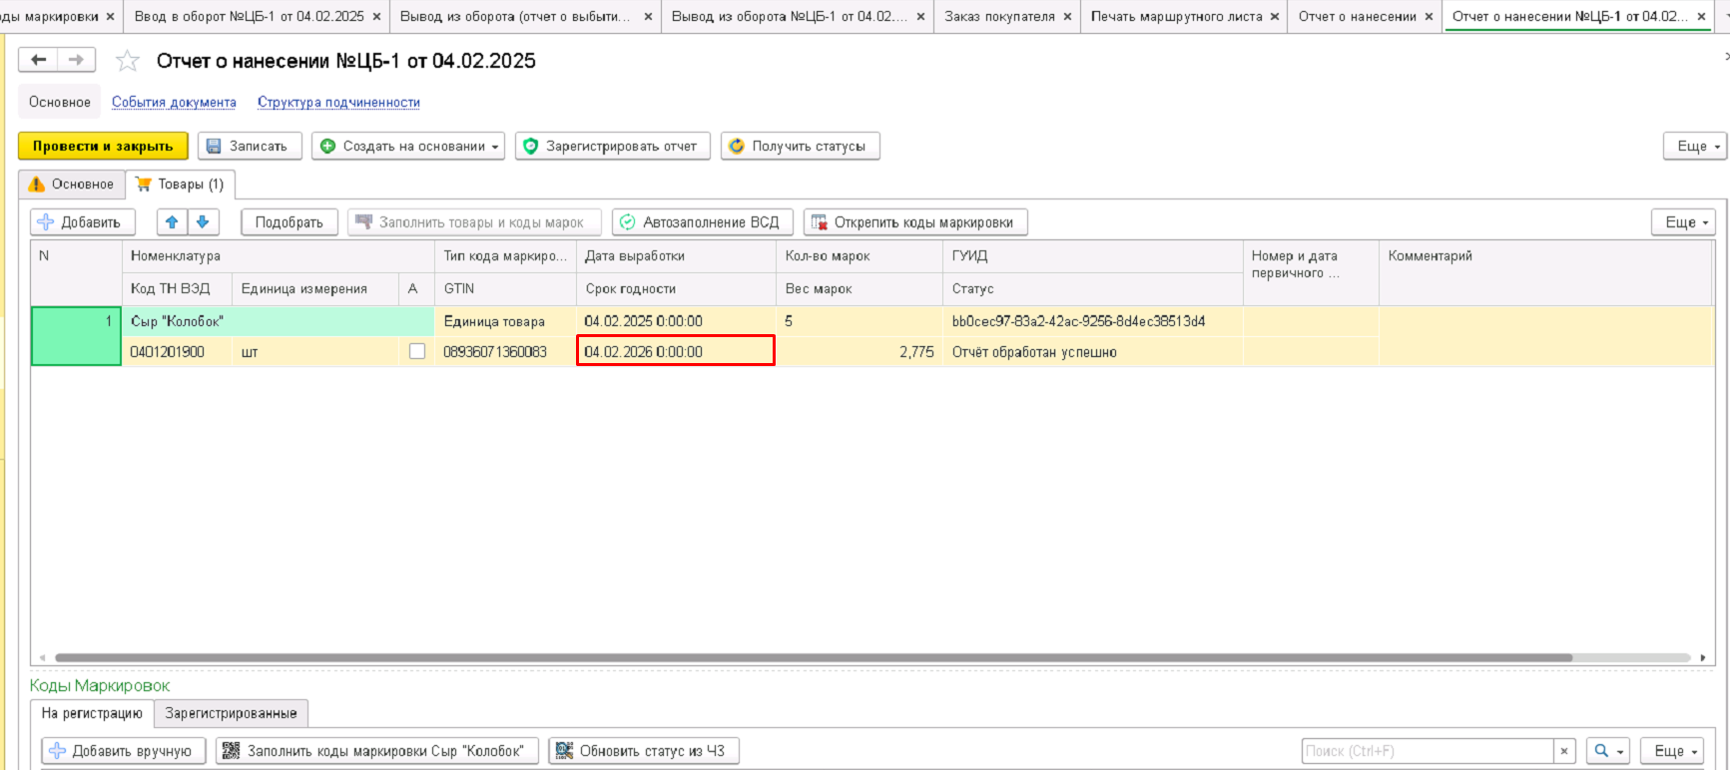
Task: Click Записать save button
Action: (250, 146)
